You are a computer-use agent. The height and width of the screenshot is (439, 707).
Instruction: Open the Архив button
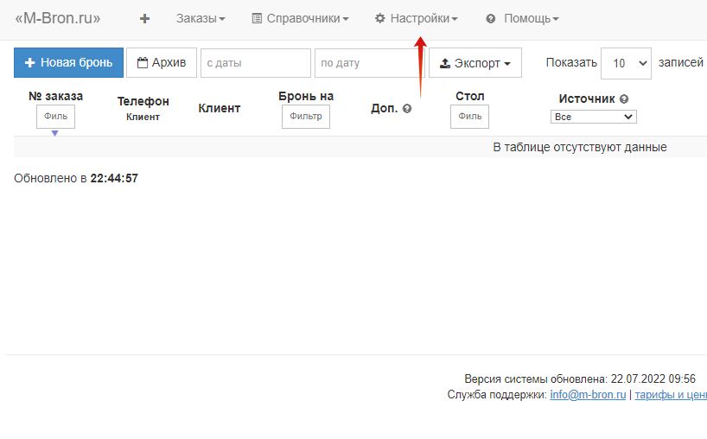click(162, 62)
